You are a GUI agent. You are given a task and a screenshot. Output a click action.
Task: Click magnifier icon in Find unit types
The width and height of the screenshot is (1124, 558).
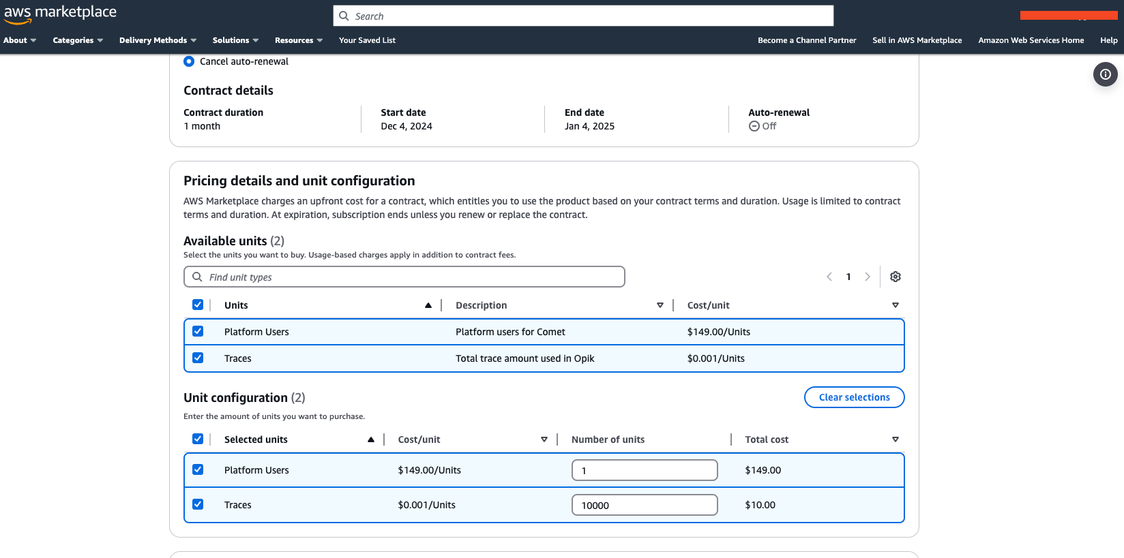coord(197,277)
